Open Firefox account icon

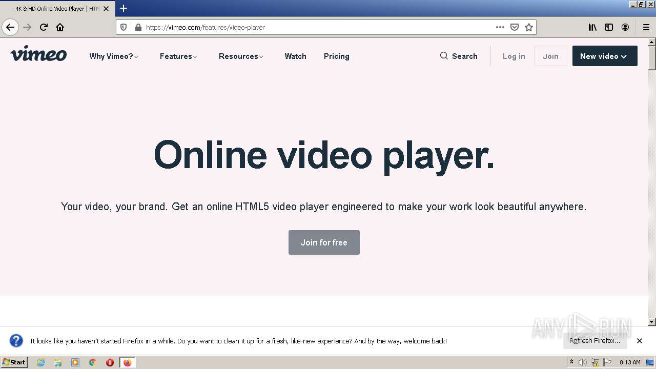tap(625, 27)
